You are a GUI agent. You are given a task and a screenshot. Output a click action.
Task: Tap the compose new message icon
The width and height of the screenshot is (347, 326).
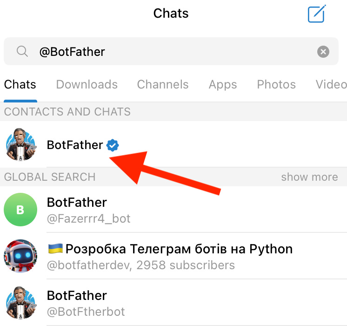tap(317, 14)
